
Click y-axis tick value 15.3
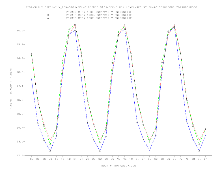point(20,114)
